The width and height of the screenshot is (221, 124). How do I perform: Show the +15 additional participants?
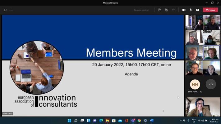coord(211,84)
